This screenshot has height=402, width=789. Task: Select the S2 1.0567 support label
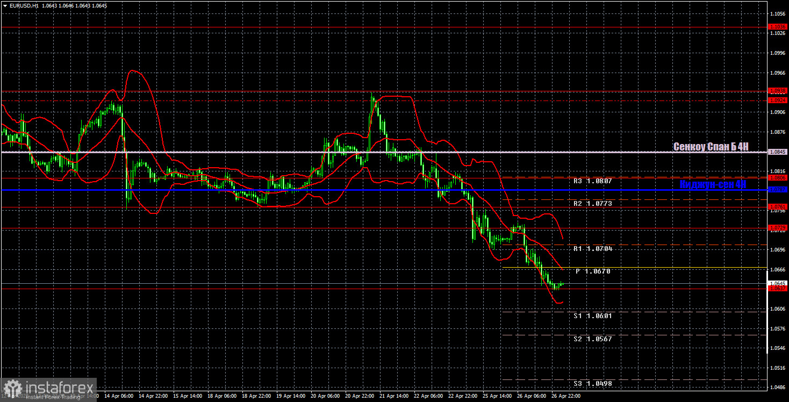(593, 339)
